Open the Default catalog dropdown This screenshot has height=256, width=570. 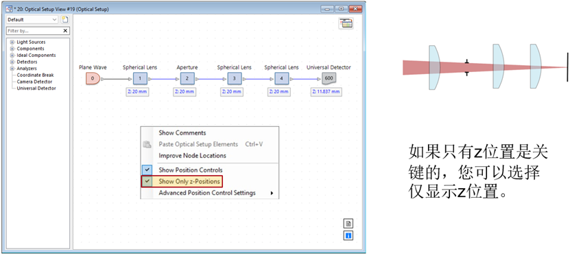click(x=32, y=20)
